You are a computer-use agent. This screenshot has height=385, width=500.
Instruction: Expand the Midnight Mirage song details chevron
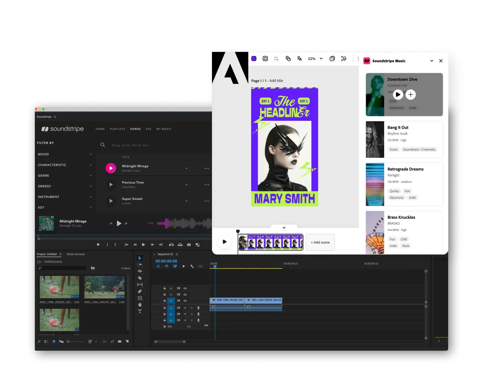187,168
